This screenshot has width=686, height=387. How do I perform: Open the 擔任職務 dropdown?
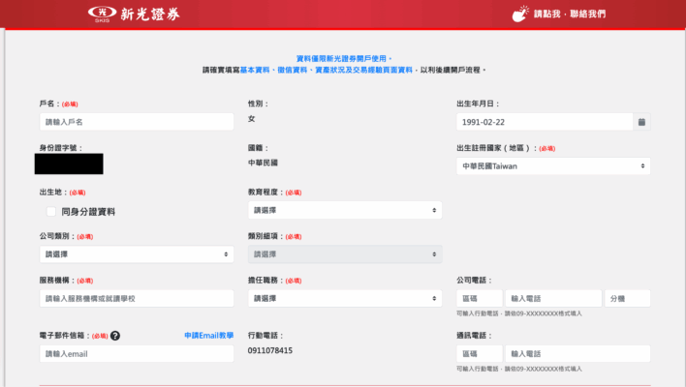tap(345, 298)
